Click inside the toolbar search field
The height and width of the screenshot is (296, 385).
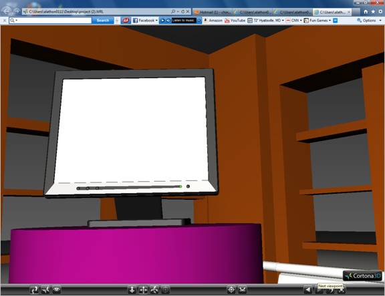coord(50,20)
